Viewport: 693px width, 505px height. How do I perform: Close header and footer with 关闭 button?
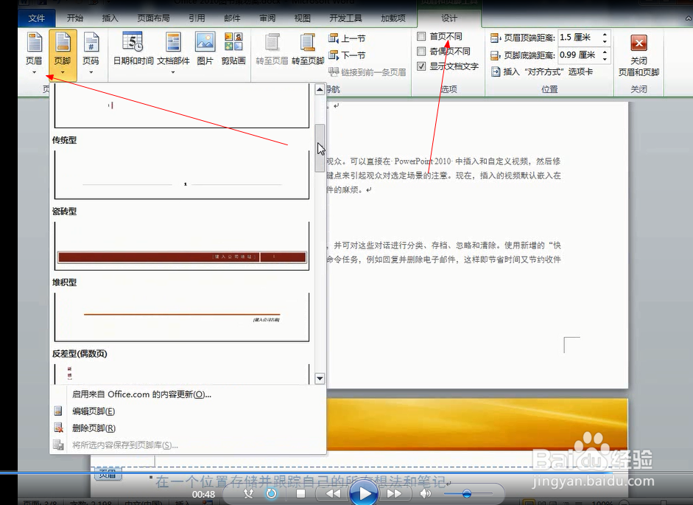coord(639,55)
